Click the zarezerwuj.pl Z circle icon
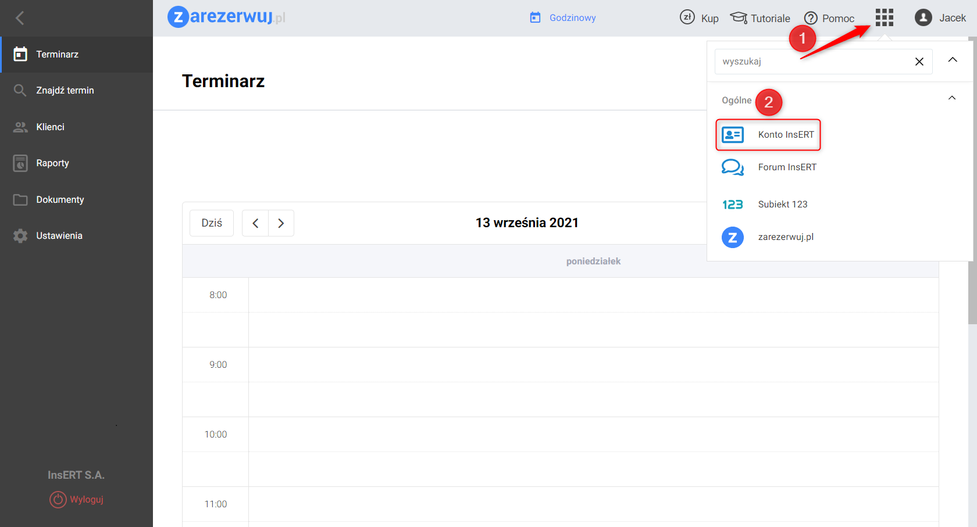Image resolution: width=977 pixels, height=527 pixels. [733, 237]
